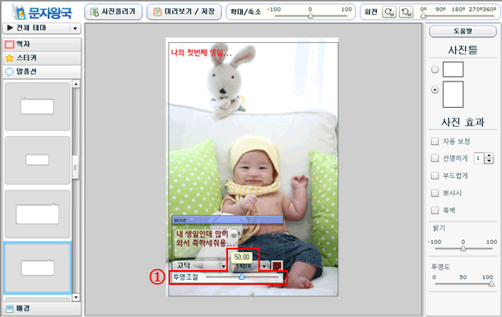Click the dark red text color swatch
502x317 pixels.
(277, 266)
